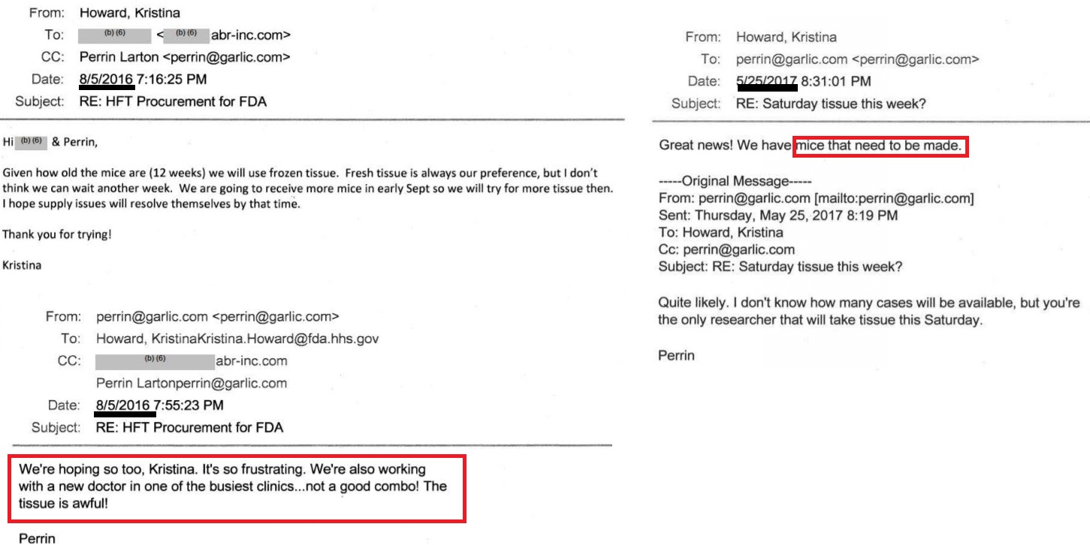Select the 'Perrin Lartonperrin@garlic.com' line

point(192,383)
